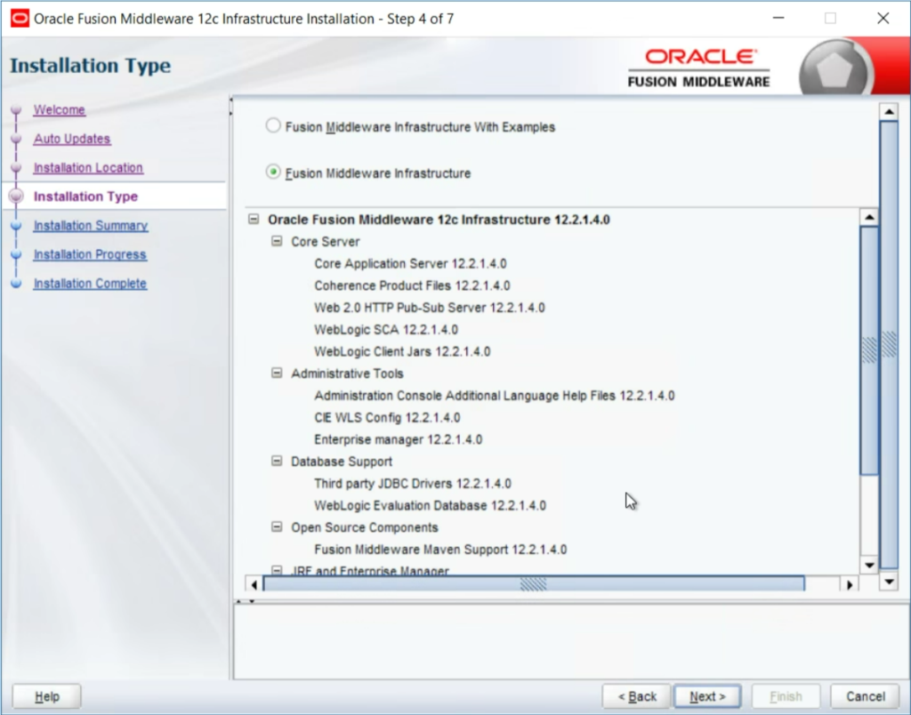Select the Installation Type step

click(86, 197)
